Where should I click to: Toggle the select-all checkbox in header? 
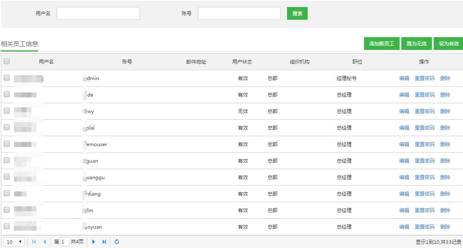(x=7, y=61)
